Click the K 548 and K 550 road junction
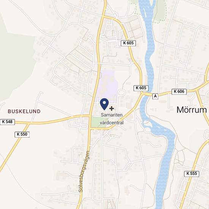This screenshot has width=209, height=209. [x=28, y=123]
